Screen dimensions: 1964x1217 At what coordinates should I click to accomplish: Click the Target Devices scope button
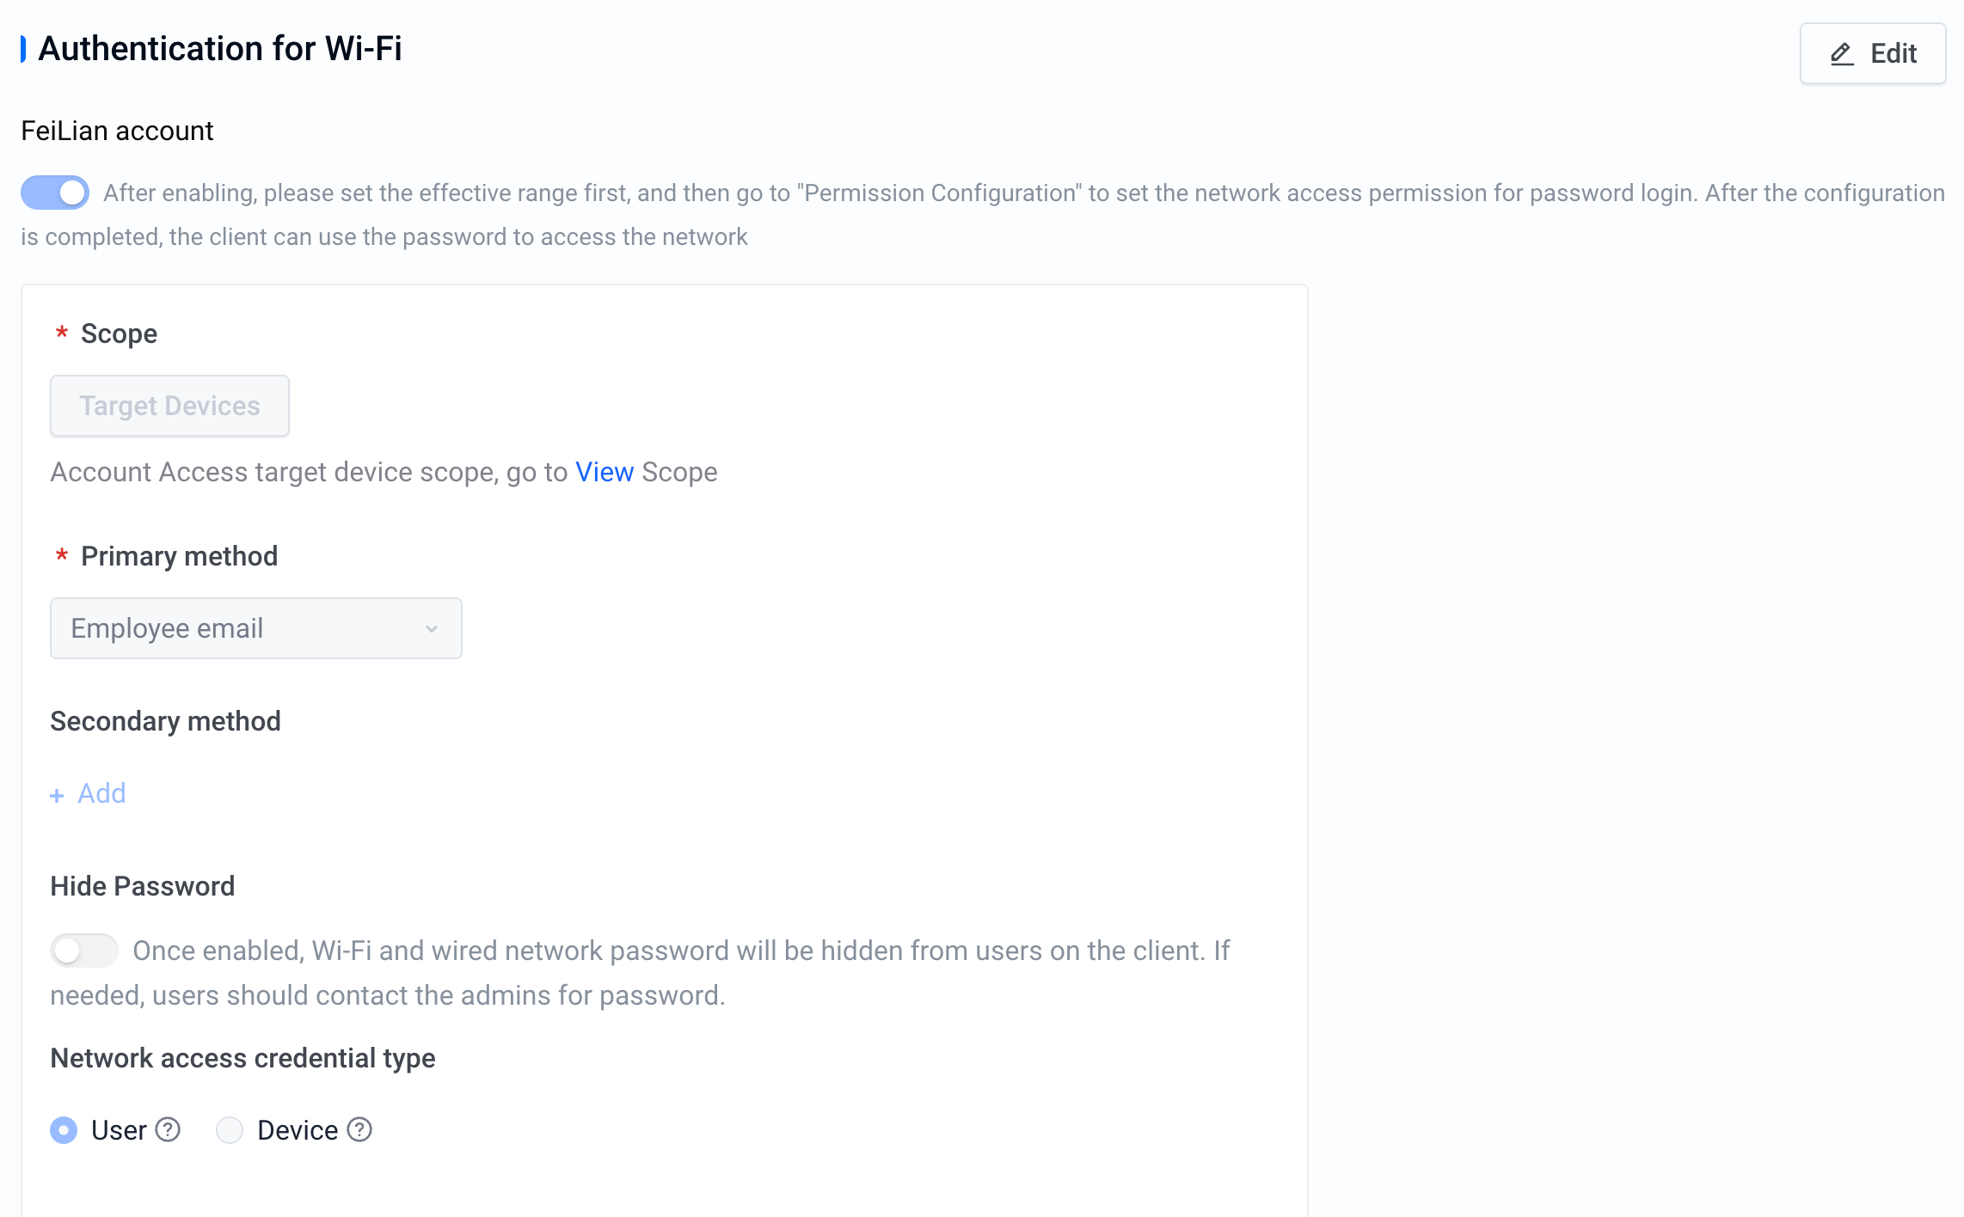click(x=169, y=406)
